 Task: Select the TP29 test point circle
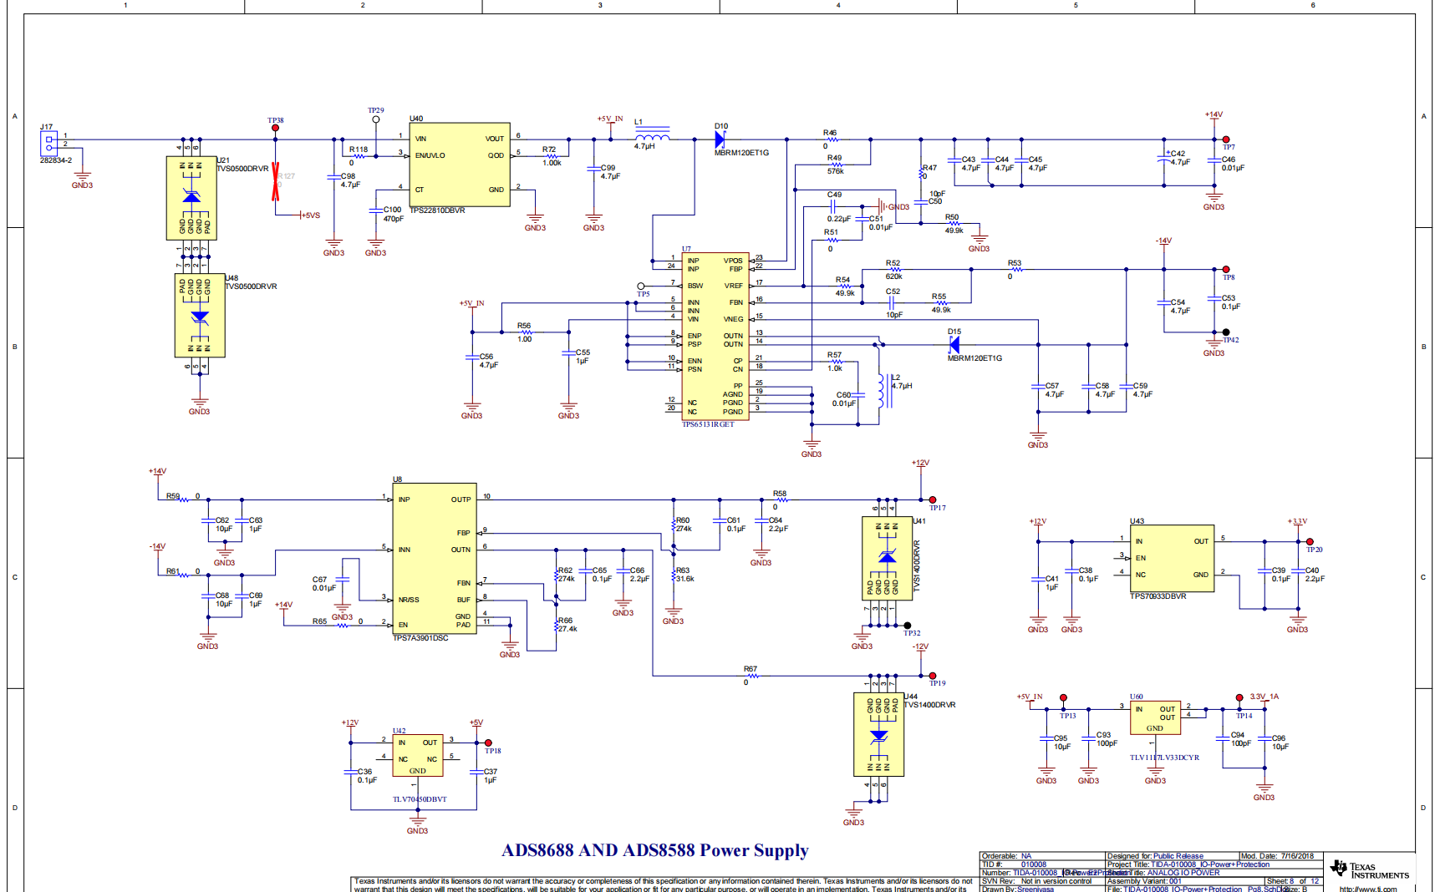coord(376,119)
